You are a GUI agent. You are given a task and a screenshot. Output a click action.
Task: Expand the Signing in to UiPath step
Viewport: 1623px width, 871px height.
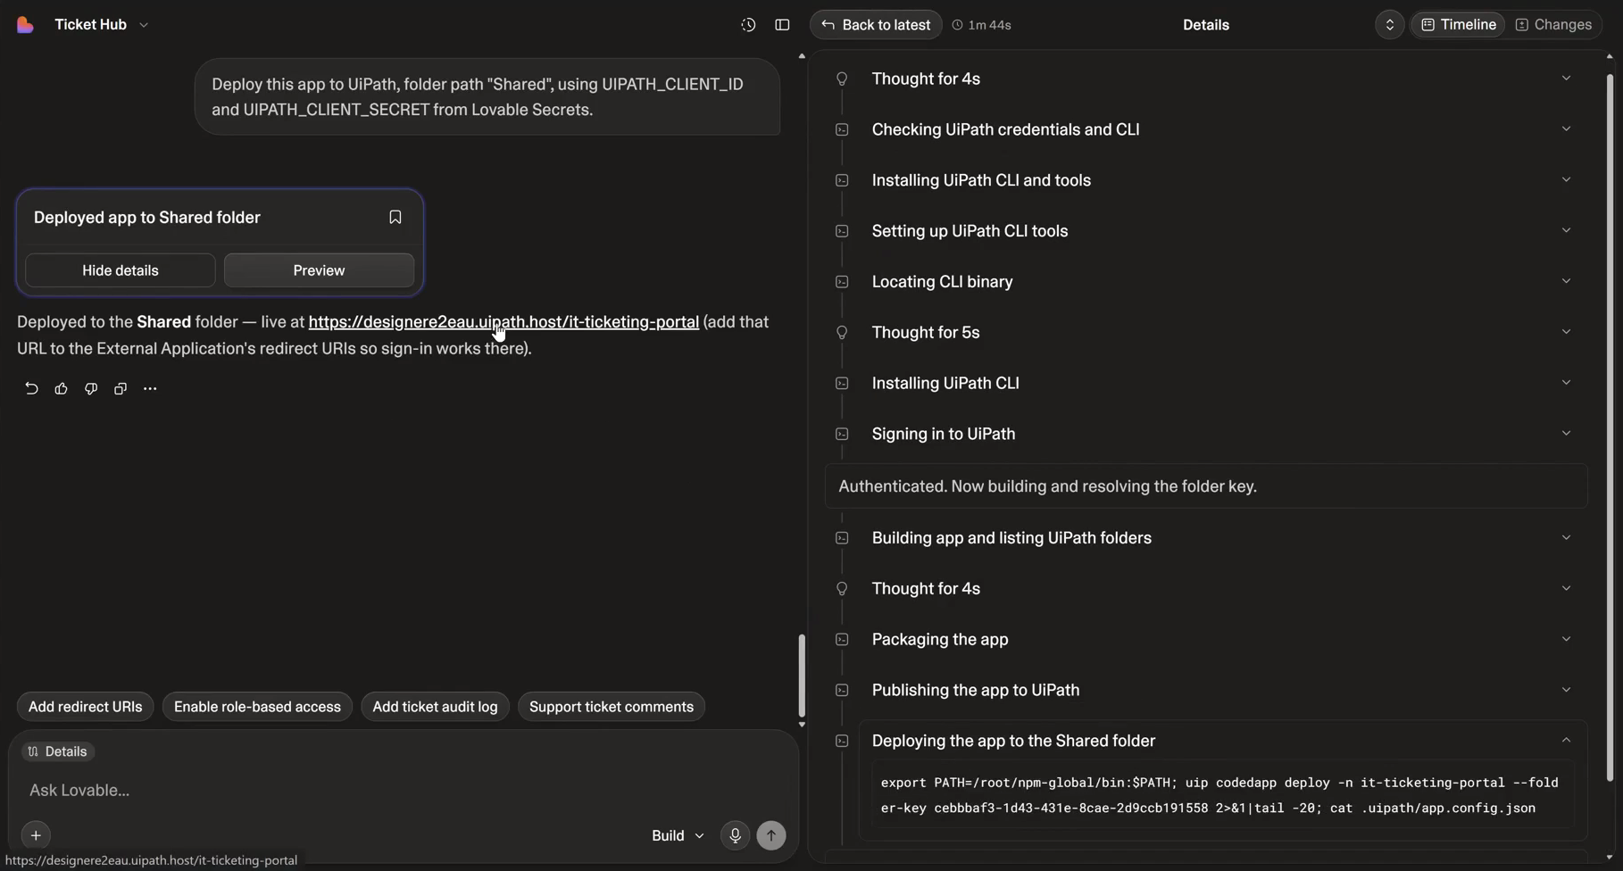pyautogui.click(x=1566, y=434)
